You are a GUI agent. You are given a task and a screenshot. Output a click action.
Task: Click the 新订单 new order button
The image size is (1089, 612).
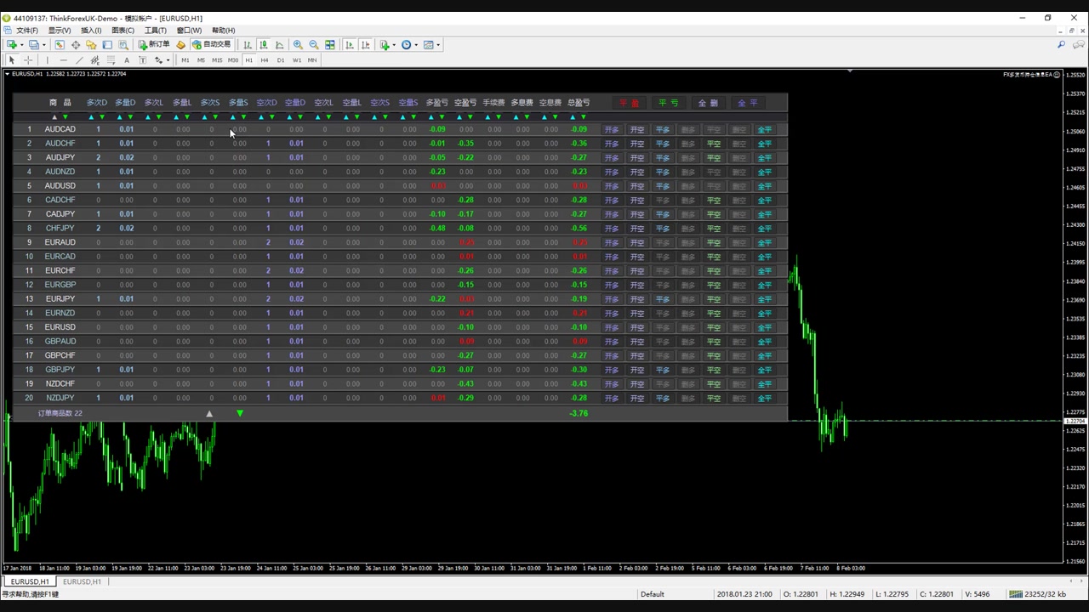click(x=154, y=45)
